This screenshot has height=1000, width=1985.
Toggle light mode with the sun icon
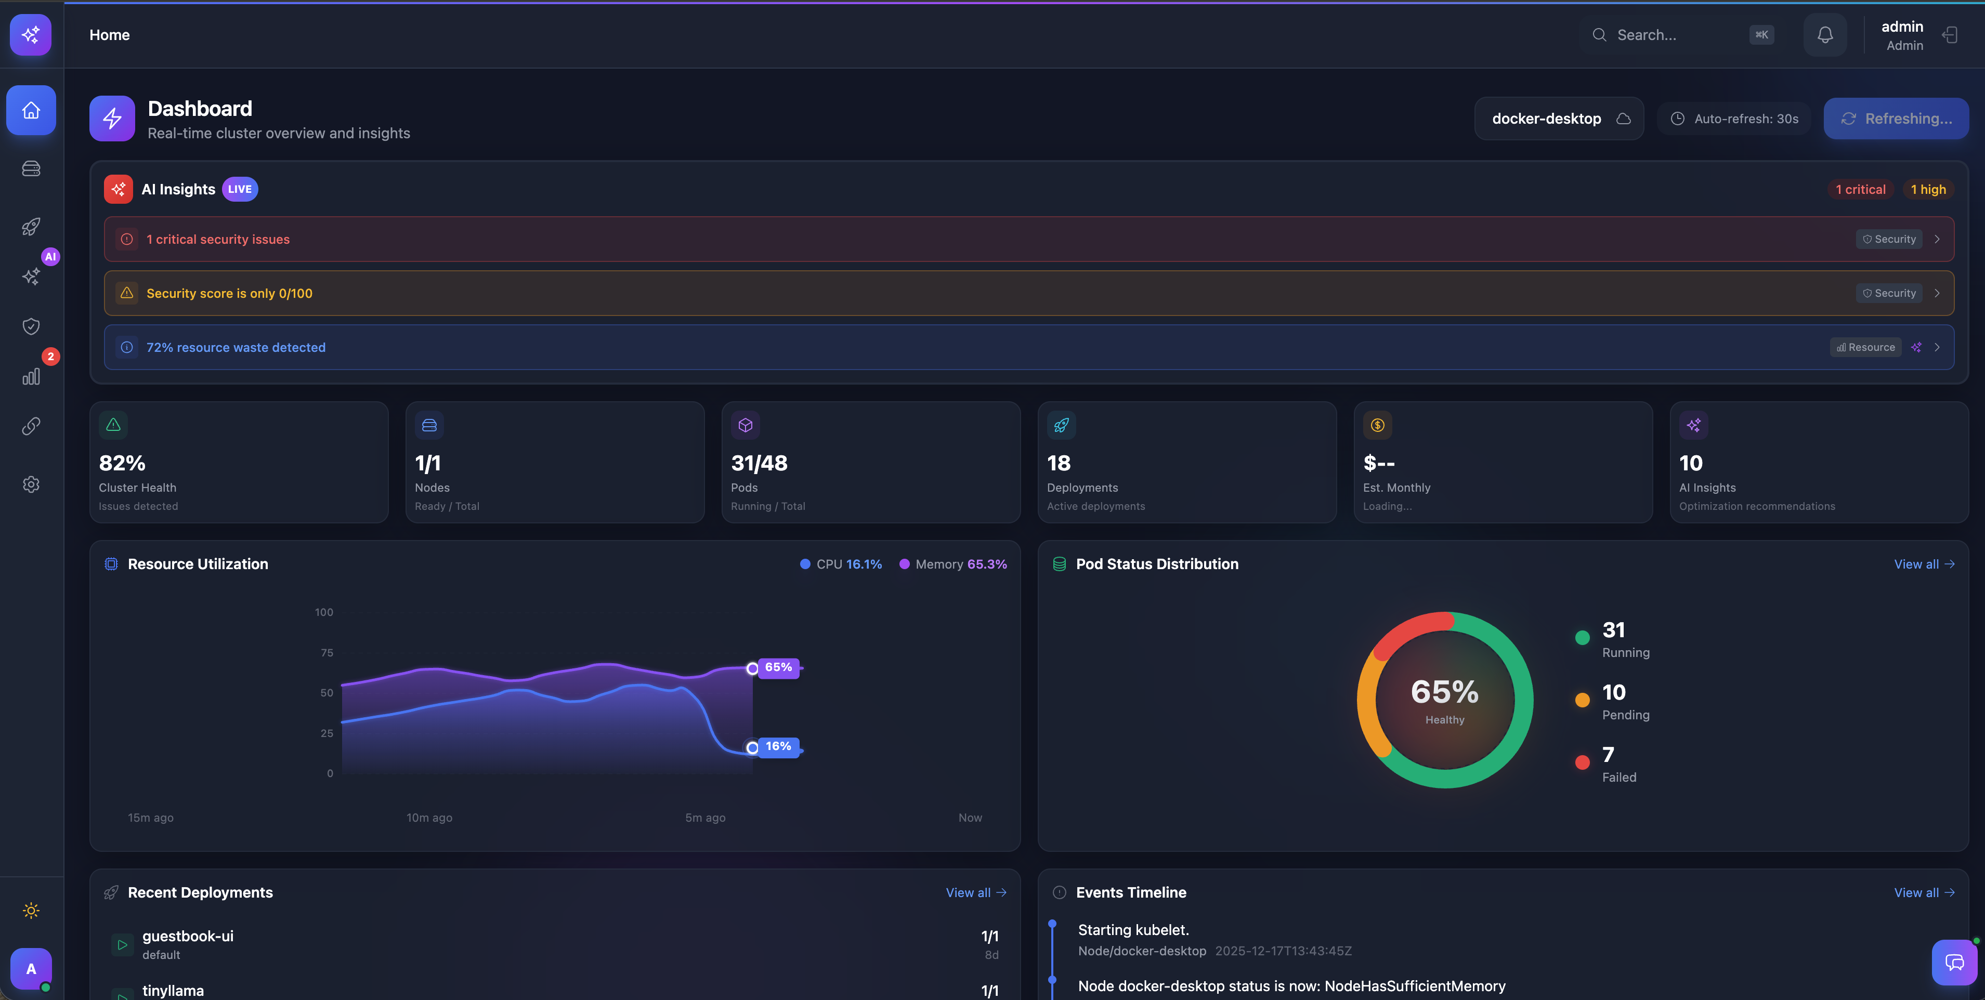click(31, 910)
